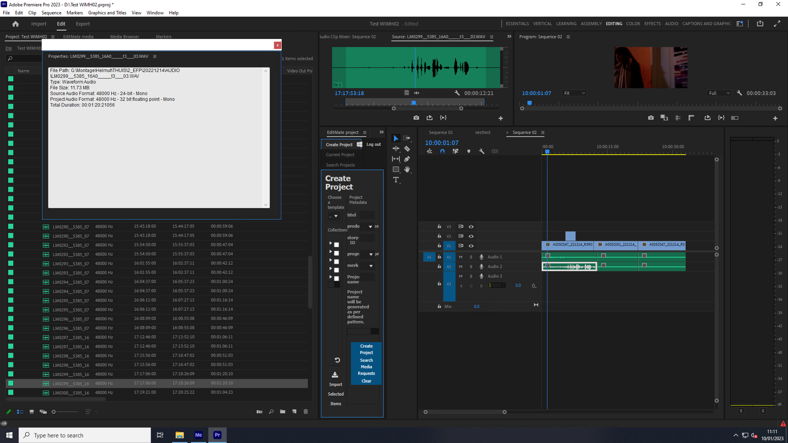Select the Type tool

396,180
